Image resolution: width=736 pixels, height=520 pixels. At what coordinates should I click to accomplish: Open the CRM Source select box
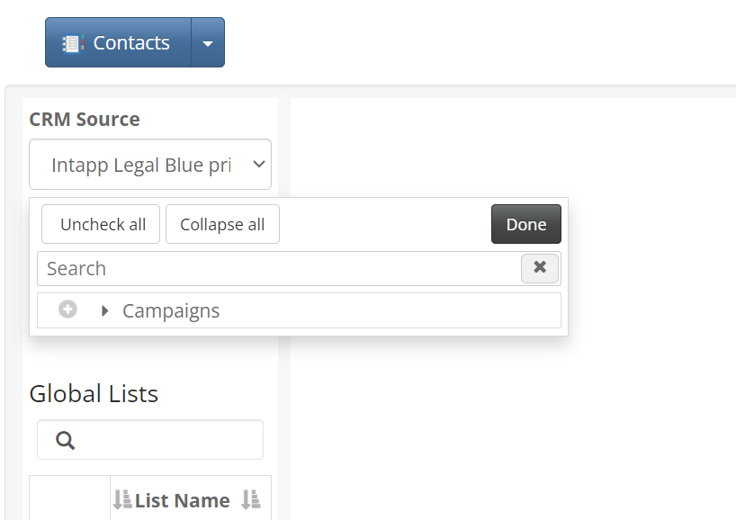tap(150, 165)
